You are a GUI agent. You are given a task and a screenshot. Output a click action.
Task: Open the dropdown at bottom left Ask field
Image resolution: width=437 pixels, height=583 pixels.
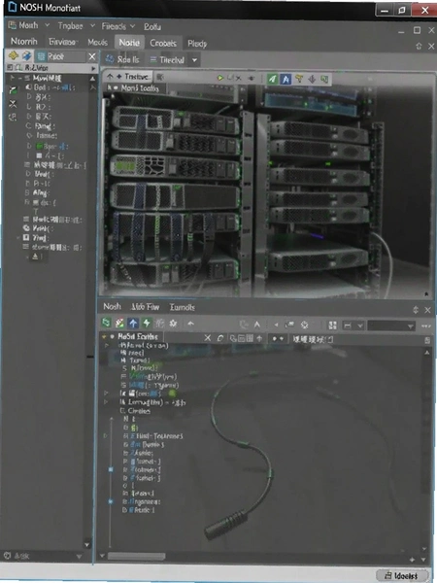point(80,556)
